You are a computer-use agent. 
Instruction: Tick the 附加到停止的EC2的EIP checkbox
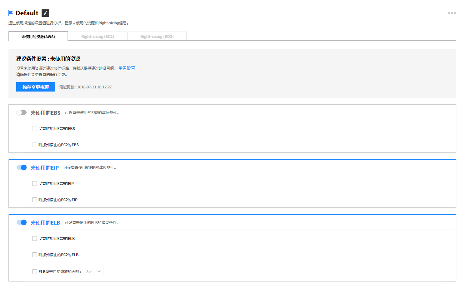(34, 200)
